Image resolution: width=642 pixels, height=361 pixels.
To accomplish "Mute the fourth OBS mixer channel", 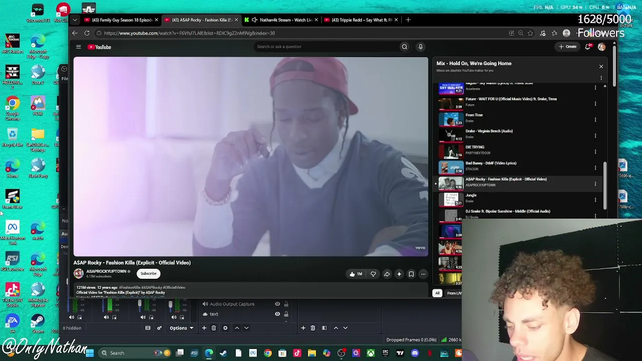I will point(174,317).
